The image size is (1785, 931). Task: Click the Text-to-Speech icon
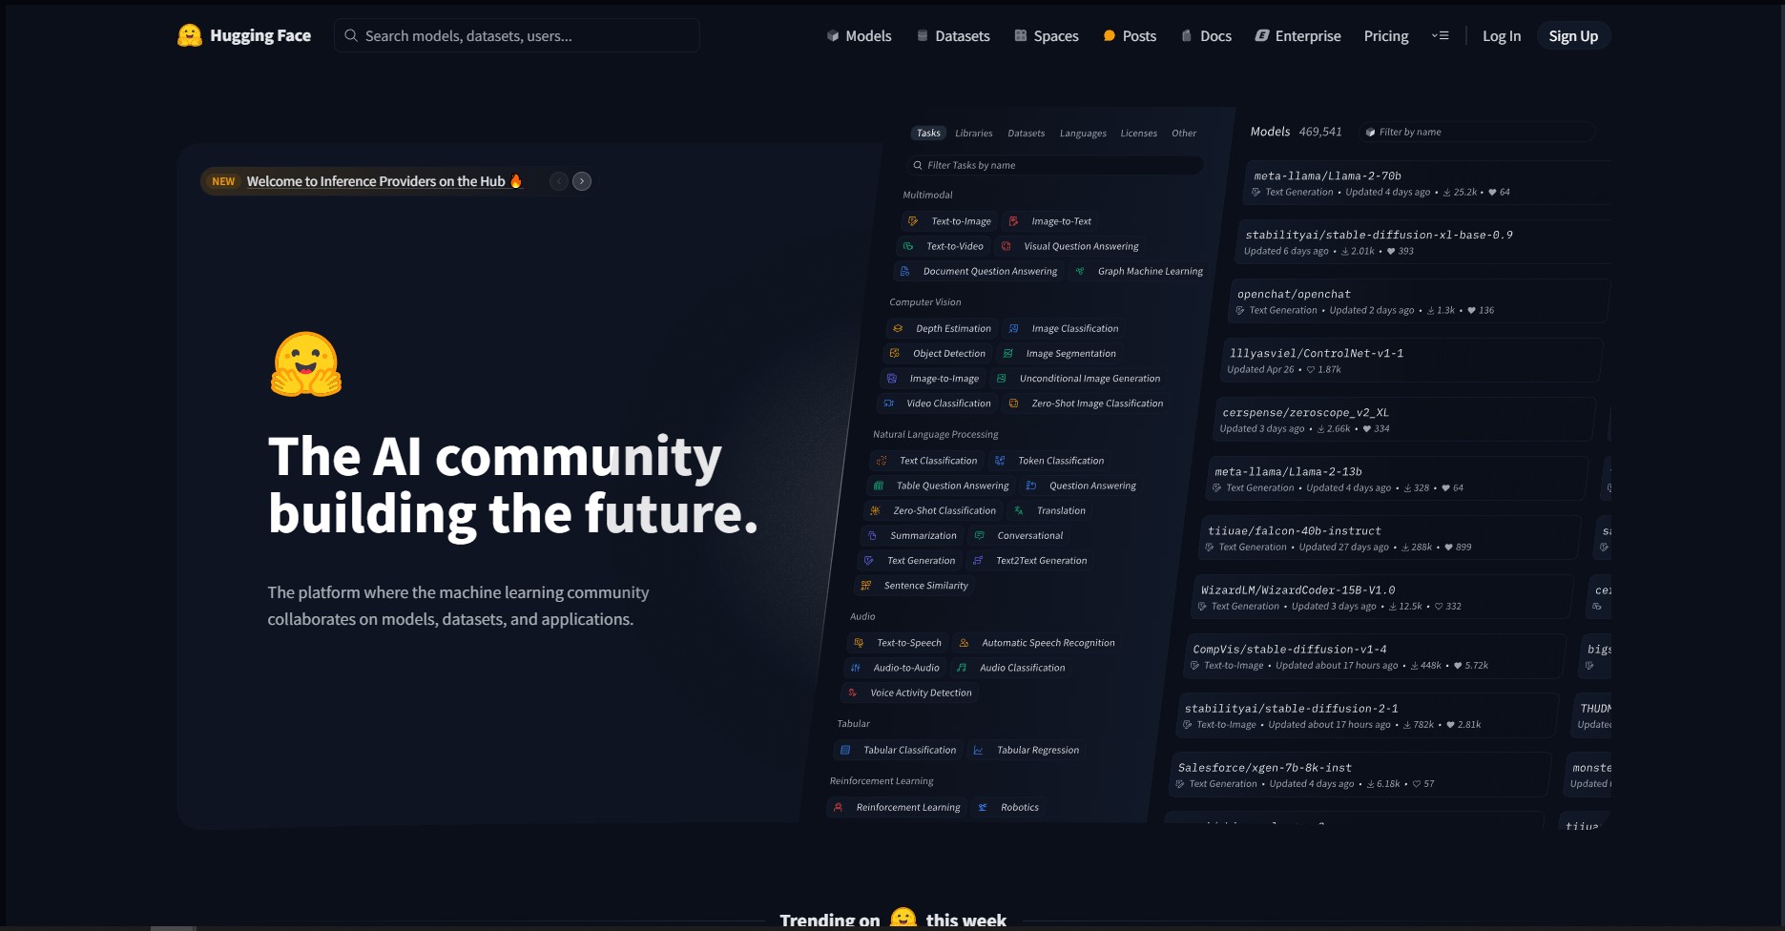point(859,643)
